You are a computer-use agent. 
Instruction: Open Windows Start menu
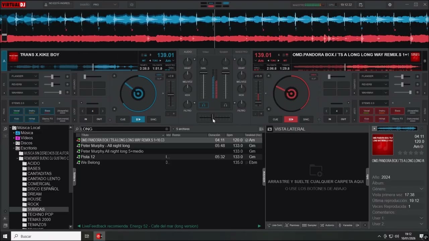pyautogui.click(x=5, y=236)
